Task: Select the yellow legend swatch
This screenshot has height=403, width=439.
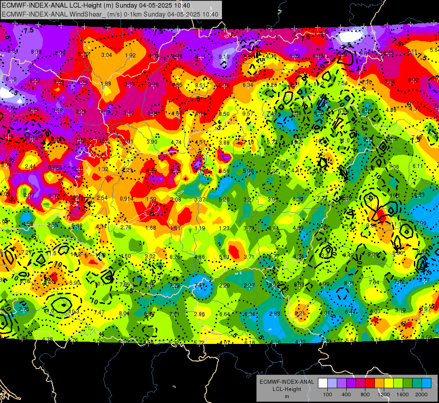Action: tap(389, 383)
